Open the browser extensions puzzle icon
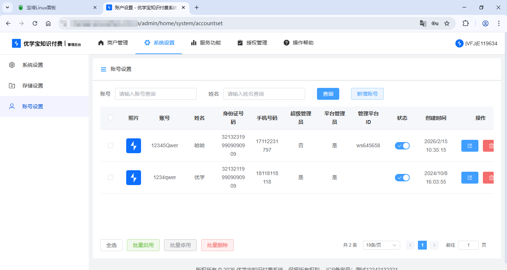Viewport: 507px width, 270px height. click(x=465, y=23)
